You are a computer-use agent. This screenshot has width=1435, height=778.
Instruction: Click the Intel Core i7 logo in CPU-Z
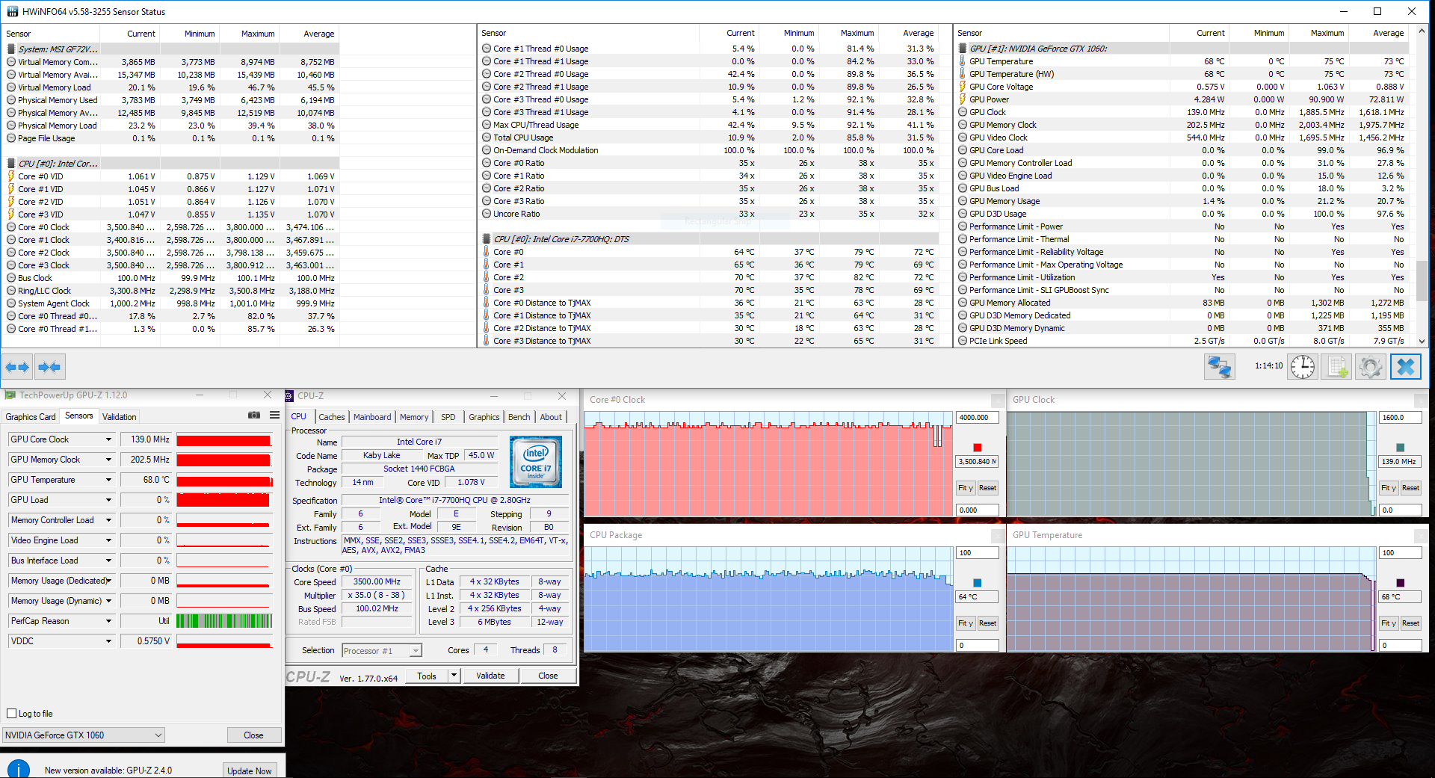point(536,462)
